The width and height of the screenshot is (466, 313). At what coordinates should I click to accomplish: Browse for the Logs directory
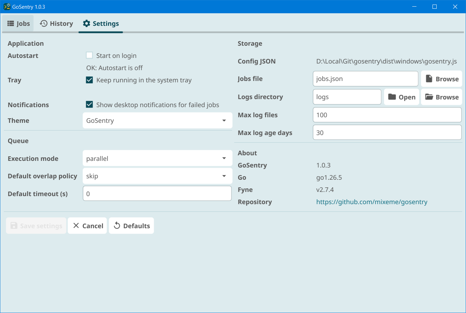(x=442, y=97)
